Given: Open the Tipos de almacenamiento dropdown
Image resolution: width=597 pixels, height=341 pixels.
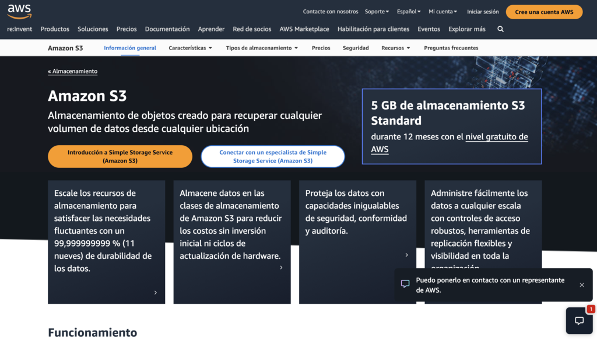Looking at the screenshot, I should tap(262, 48).
